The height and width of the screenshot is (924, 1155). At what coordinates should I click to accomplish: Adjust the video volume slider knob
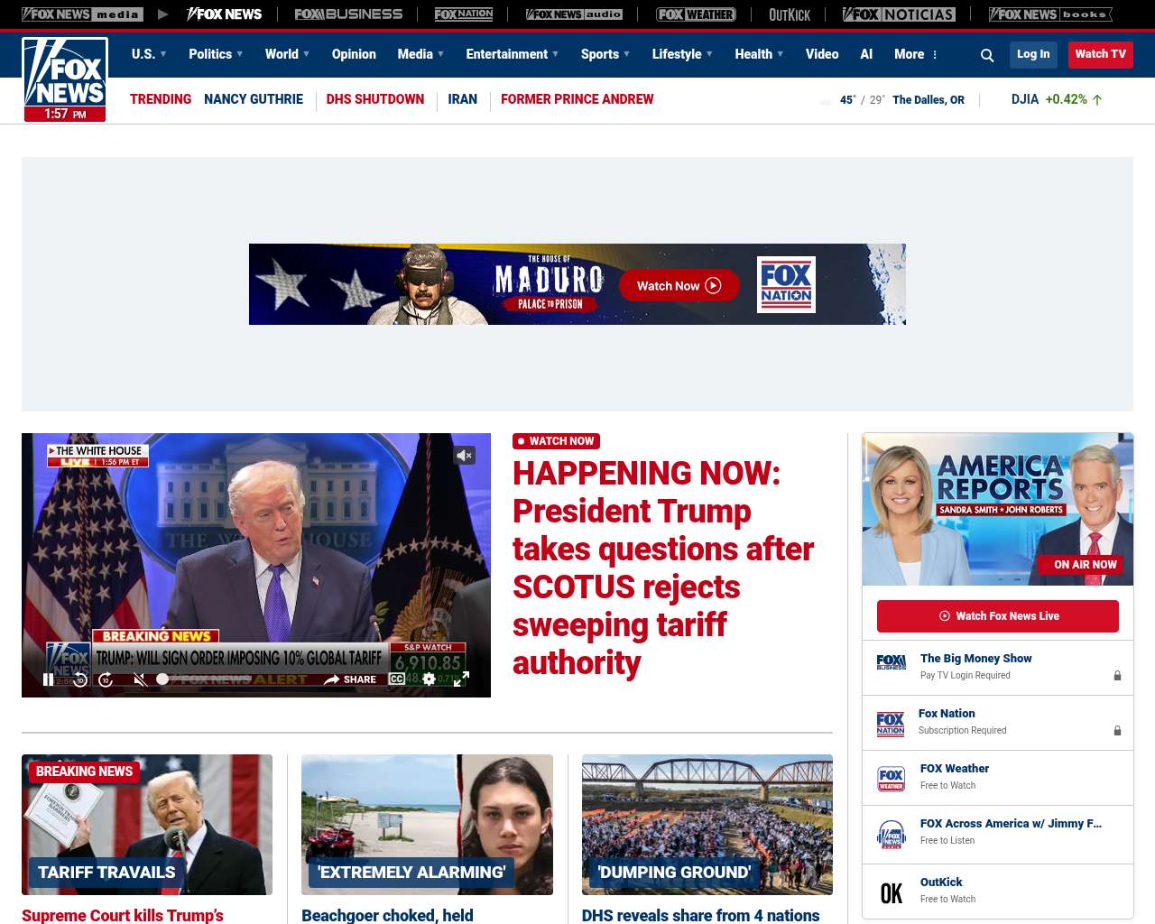click(x=162, y=679)
